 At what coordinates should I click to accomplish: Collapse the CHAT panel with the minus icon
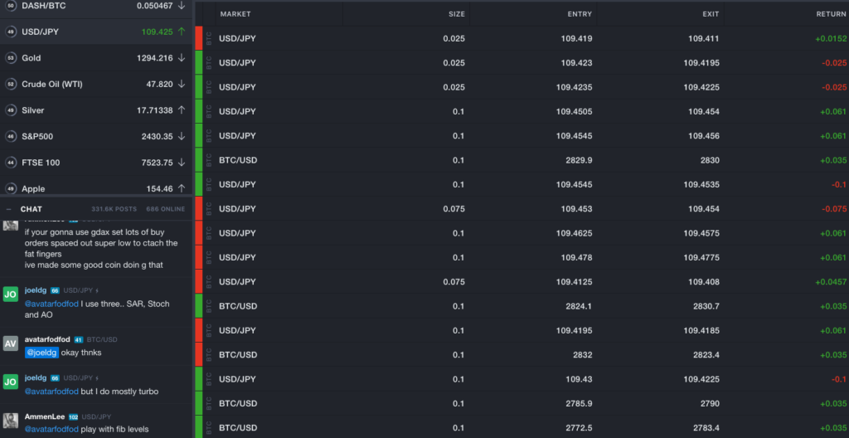click(8, 209)
